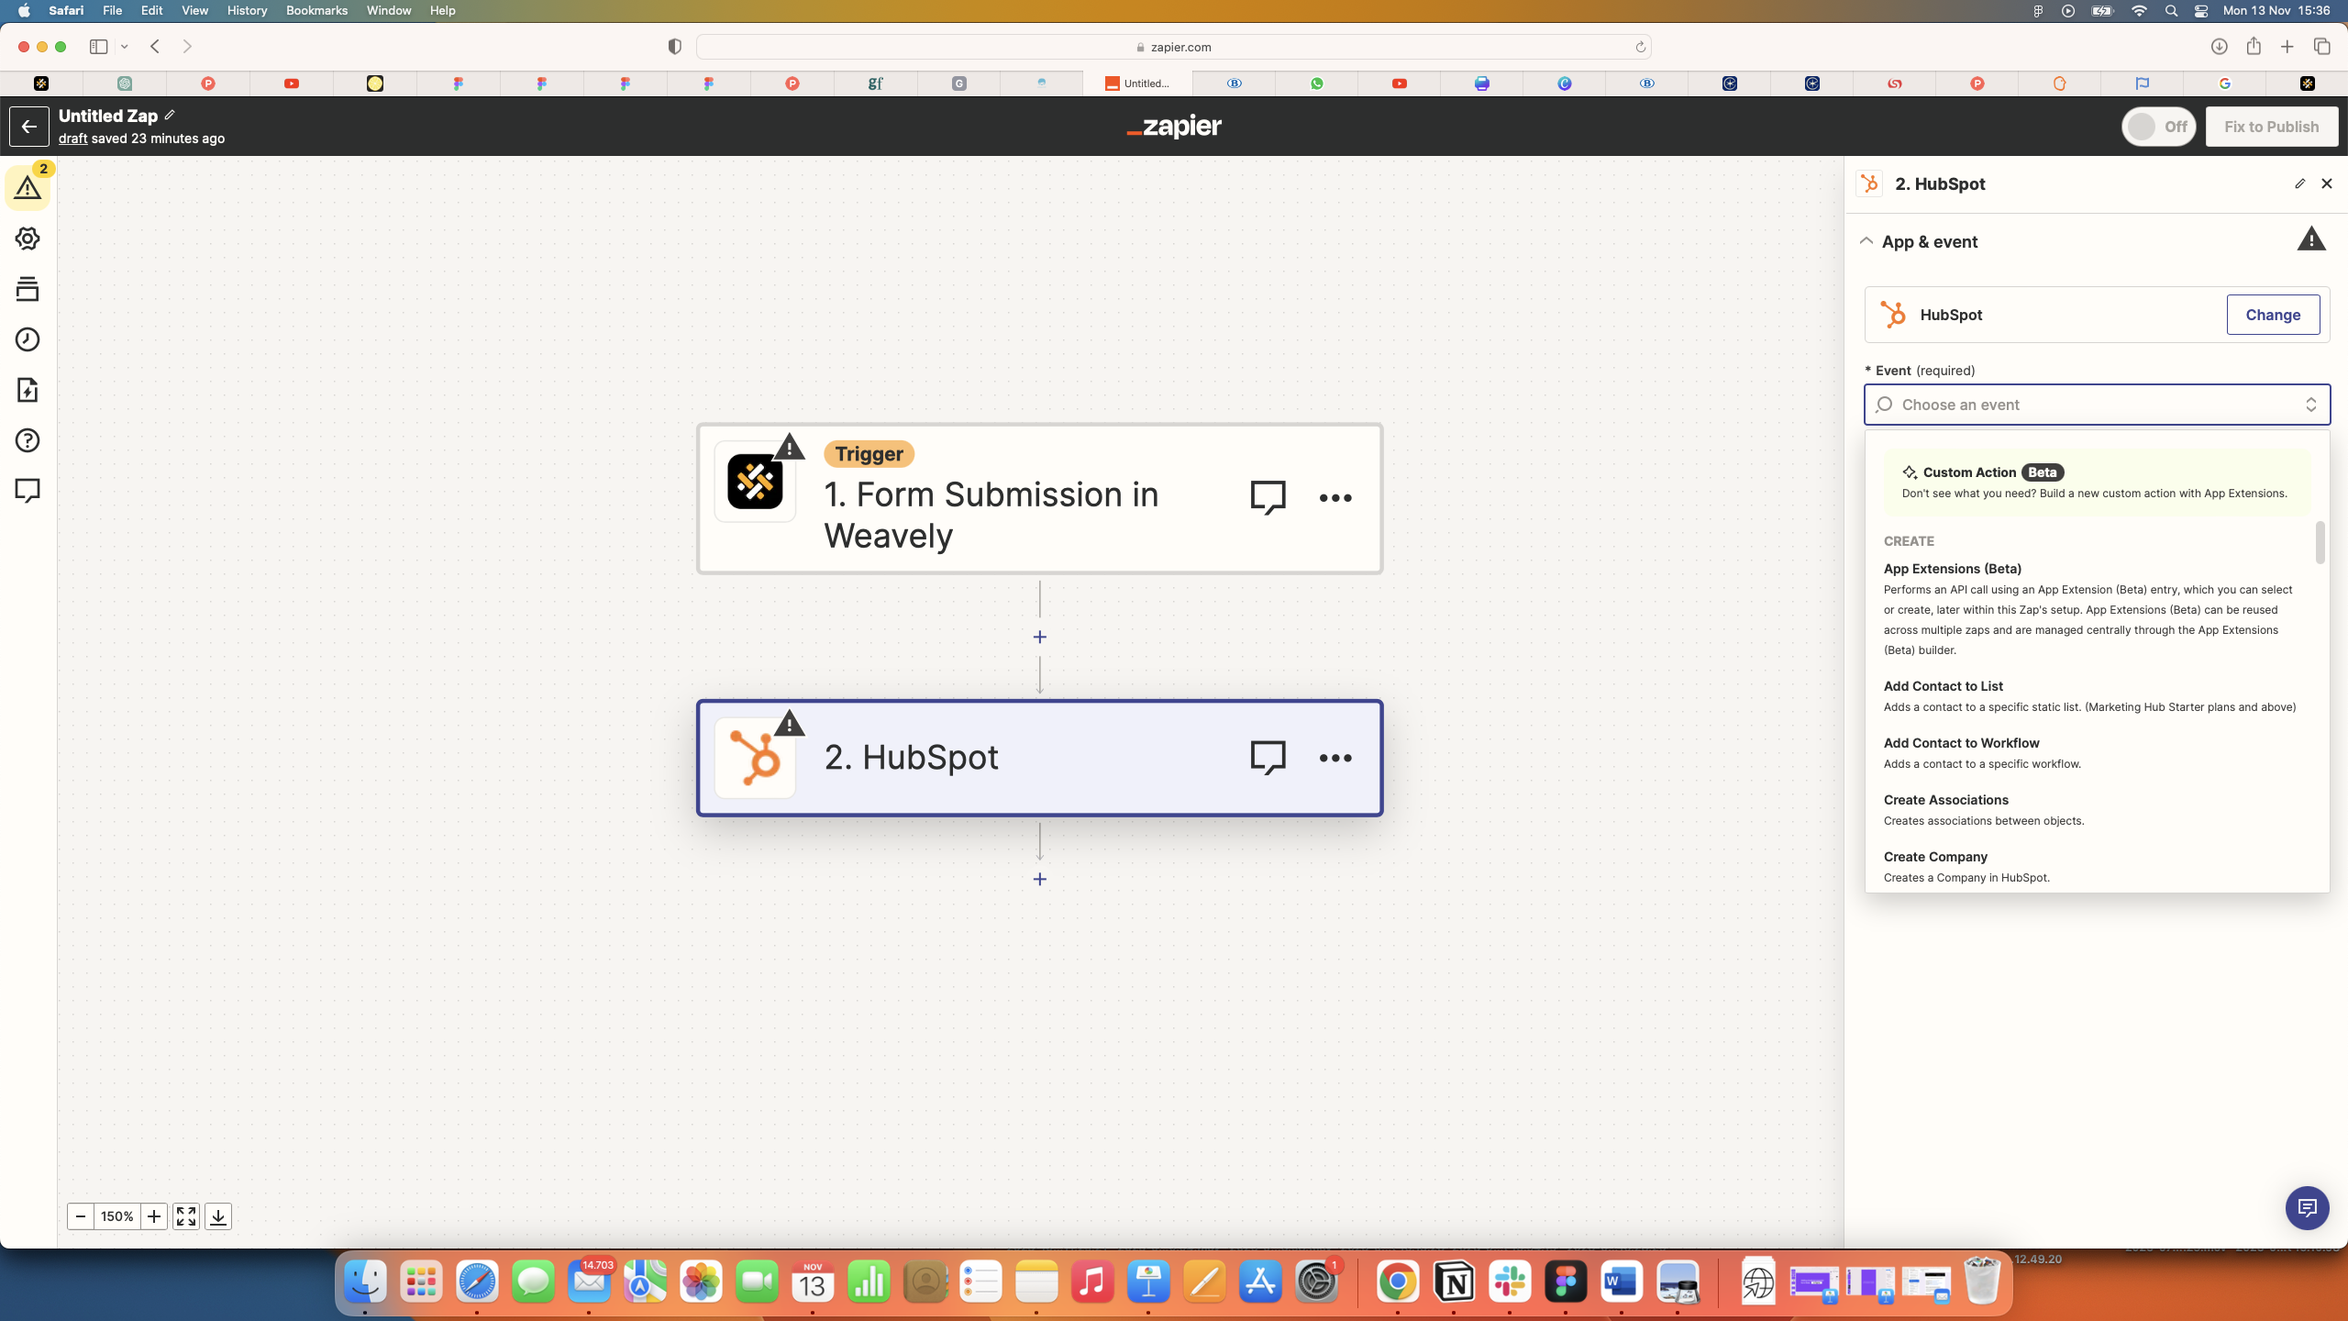Switch to the Untitled Zap tab
This screenshot has height=1321, width=2348.
[x=1137, y=83]
